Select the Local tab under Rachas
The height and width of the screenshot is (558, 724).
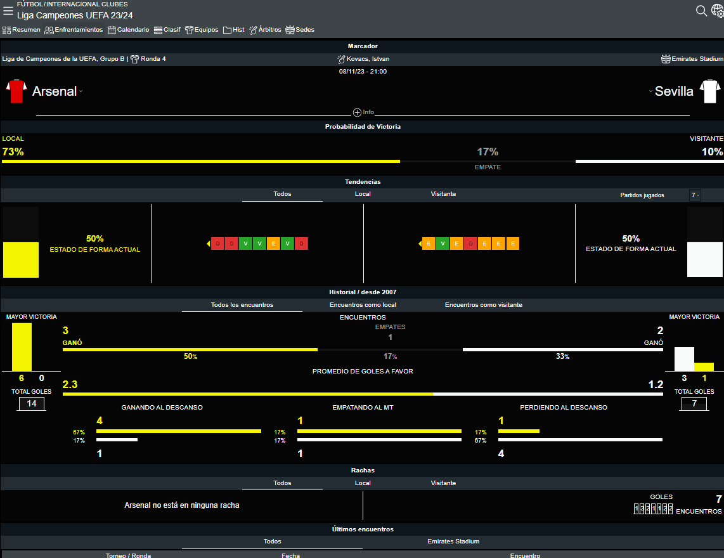(363, 483)
